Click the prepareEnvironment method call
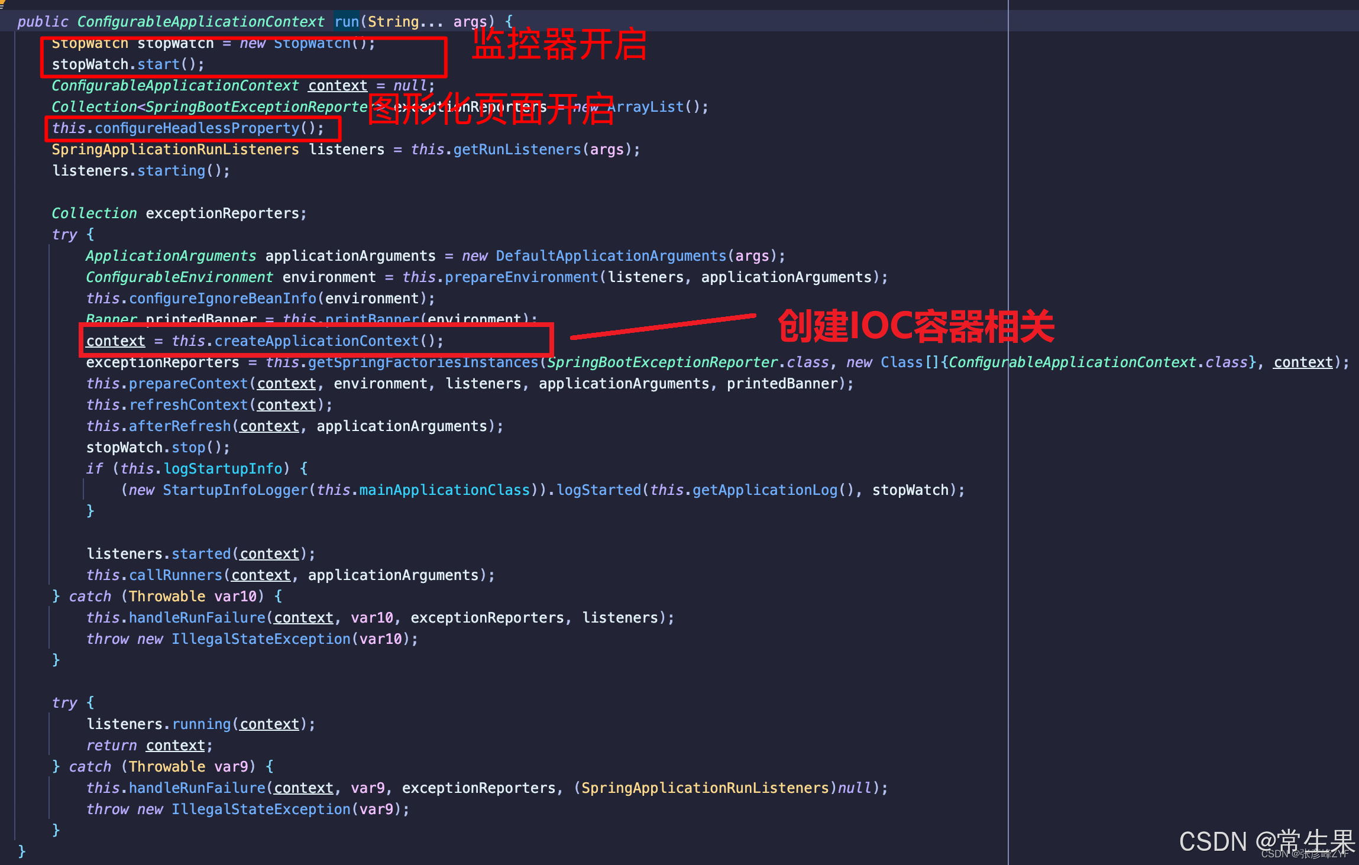 [523, 277]
